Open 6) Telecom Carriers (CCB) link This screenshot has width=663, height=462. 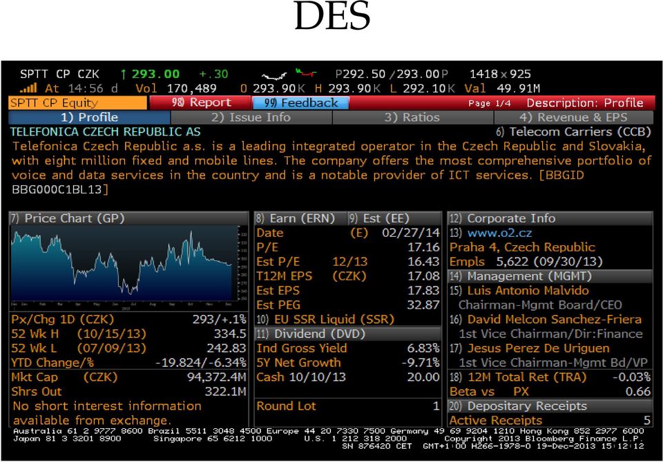coord(573,132)
